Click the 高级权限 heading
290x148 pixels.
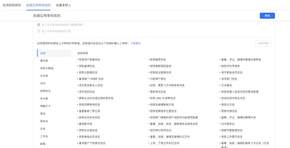tap(82, 53)
